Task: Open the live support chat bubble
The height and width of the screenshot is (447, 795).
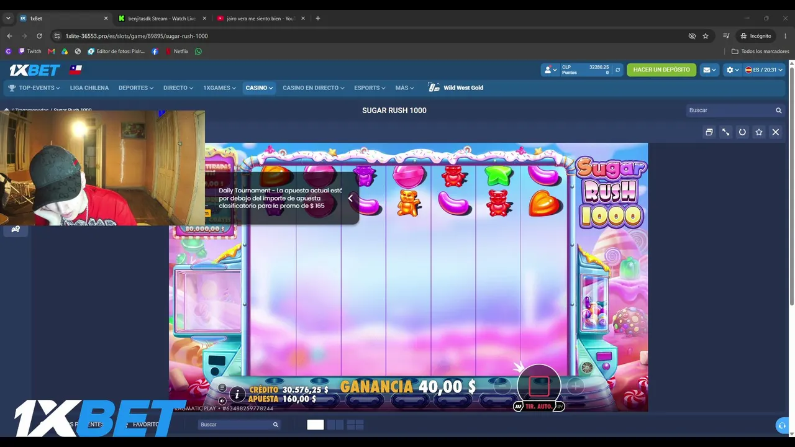Action: pos(782,425)
